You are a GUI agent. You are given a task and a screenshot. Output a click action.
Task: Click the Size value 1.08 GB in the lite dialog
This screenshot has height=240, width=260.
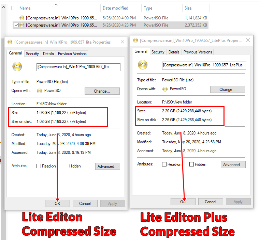(x=61, y=113)
